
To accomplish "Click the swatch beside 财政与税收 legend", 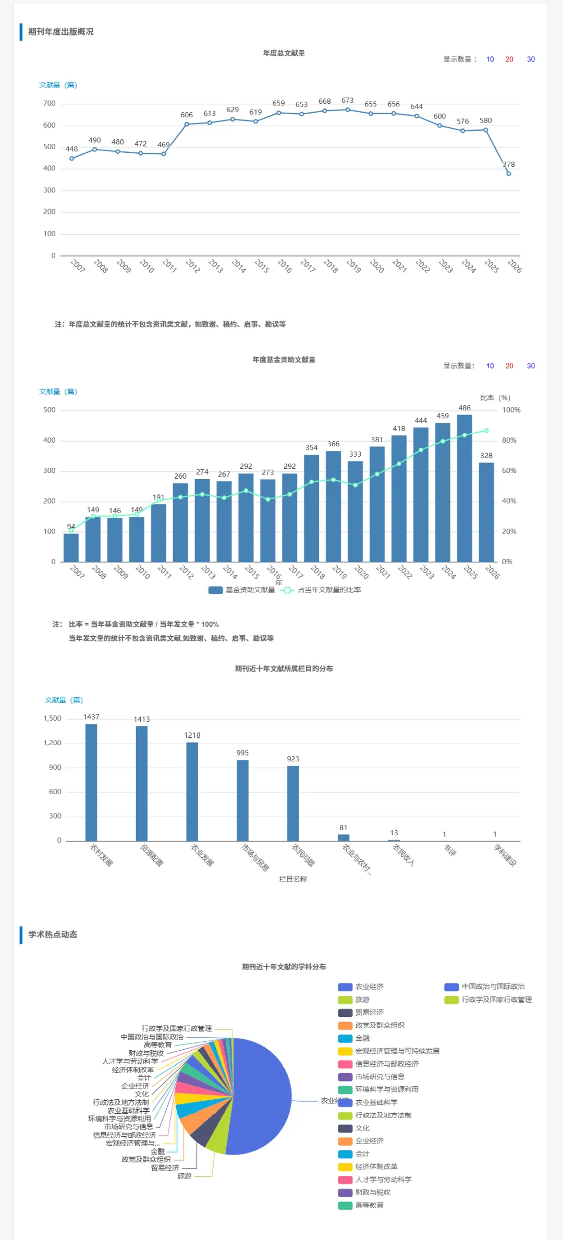I will 345,1193.
